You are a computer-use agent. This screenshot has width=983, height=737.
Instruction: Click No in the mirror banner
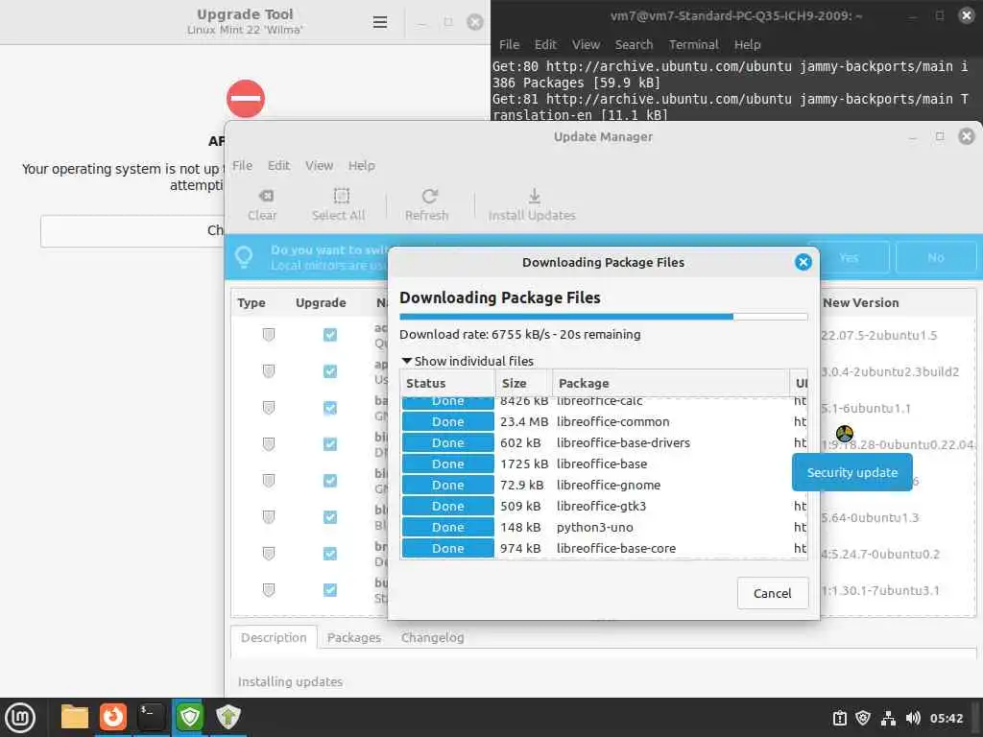tap(935, 257)
